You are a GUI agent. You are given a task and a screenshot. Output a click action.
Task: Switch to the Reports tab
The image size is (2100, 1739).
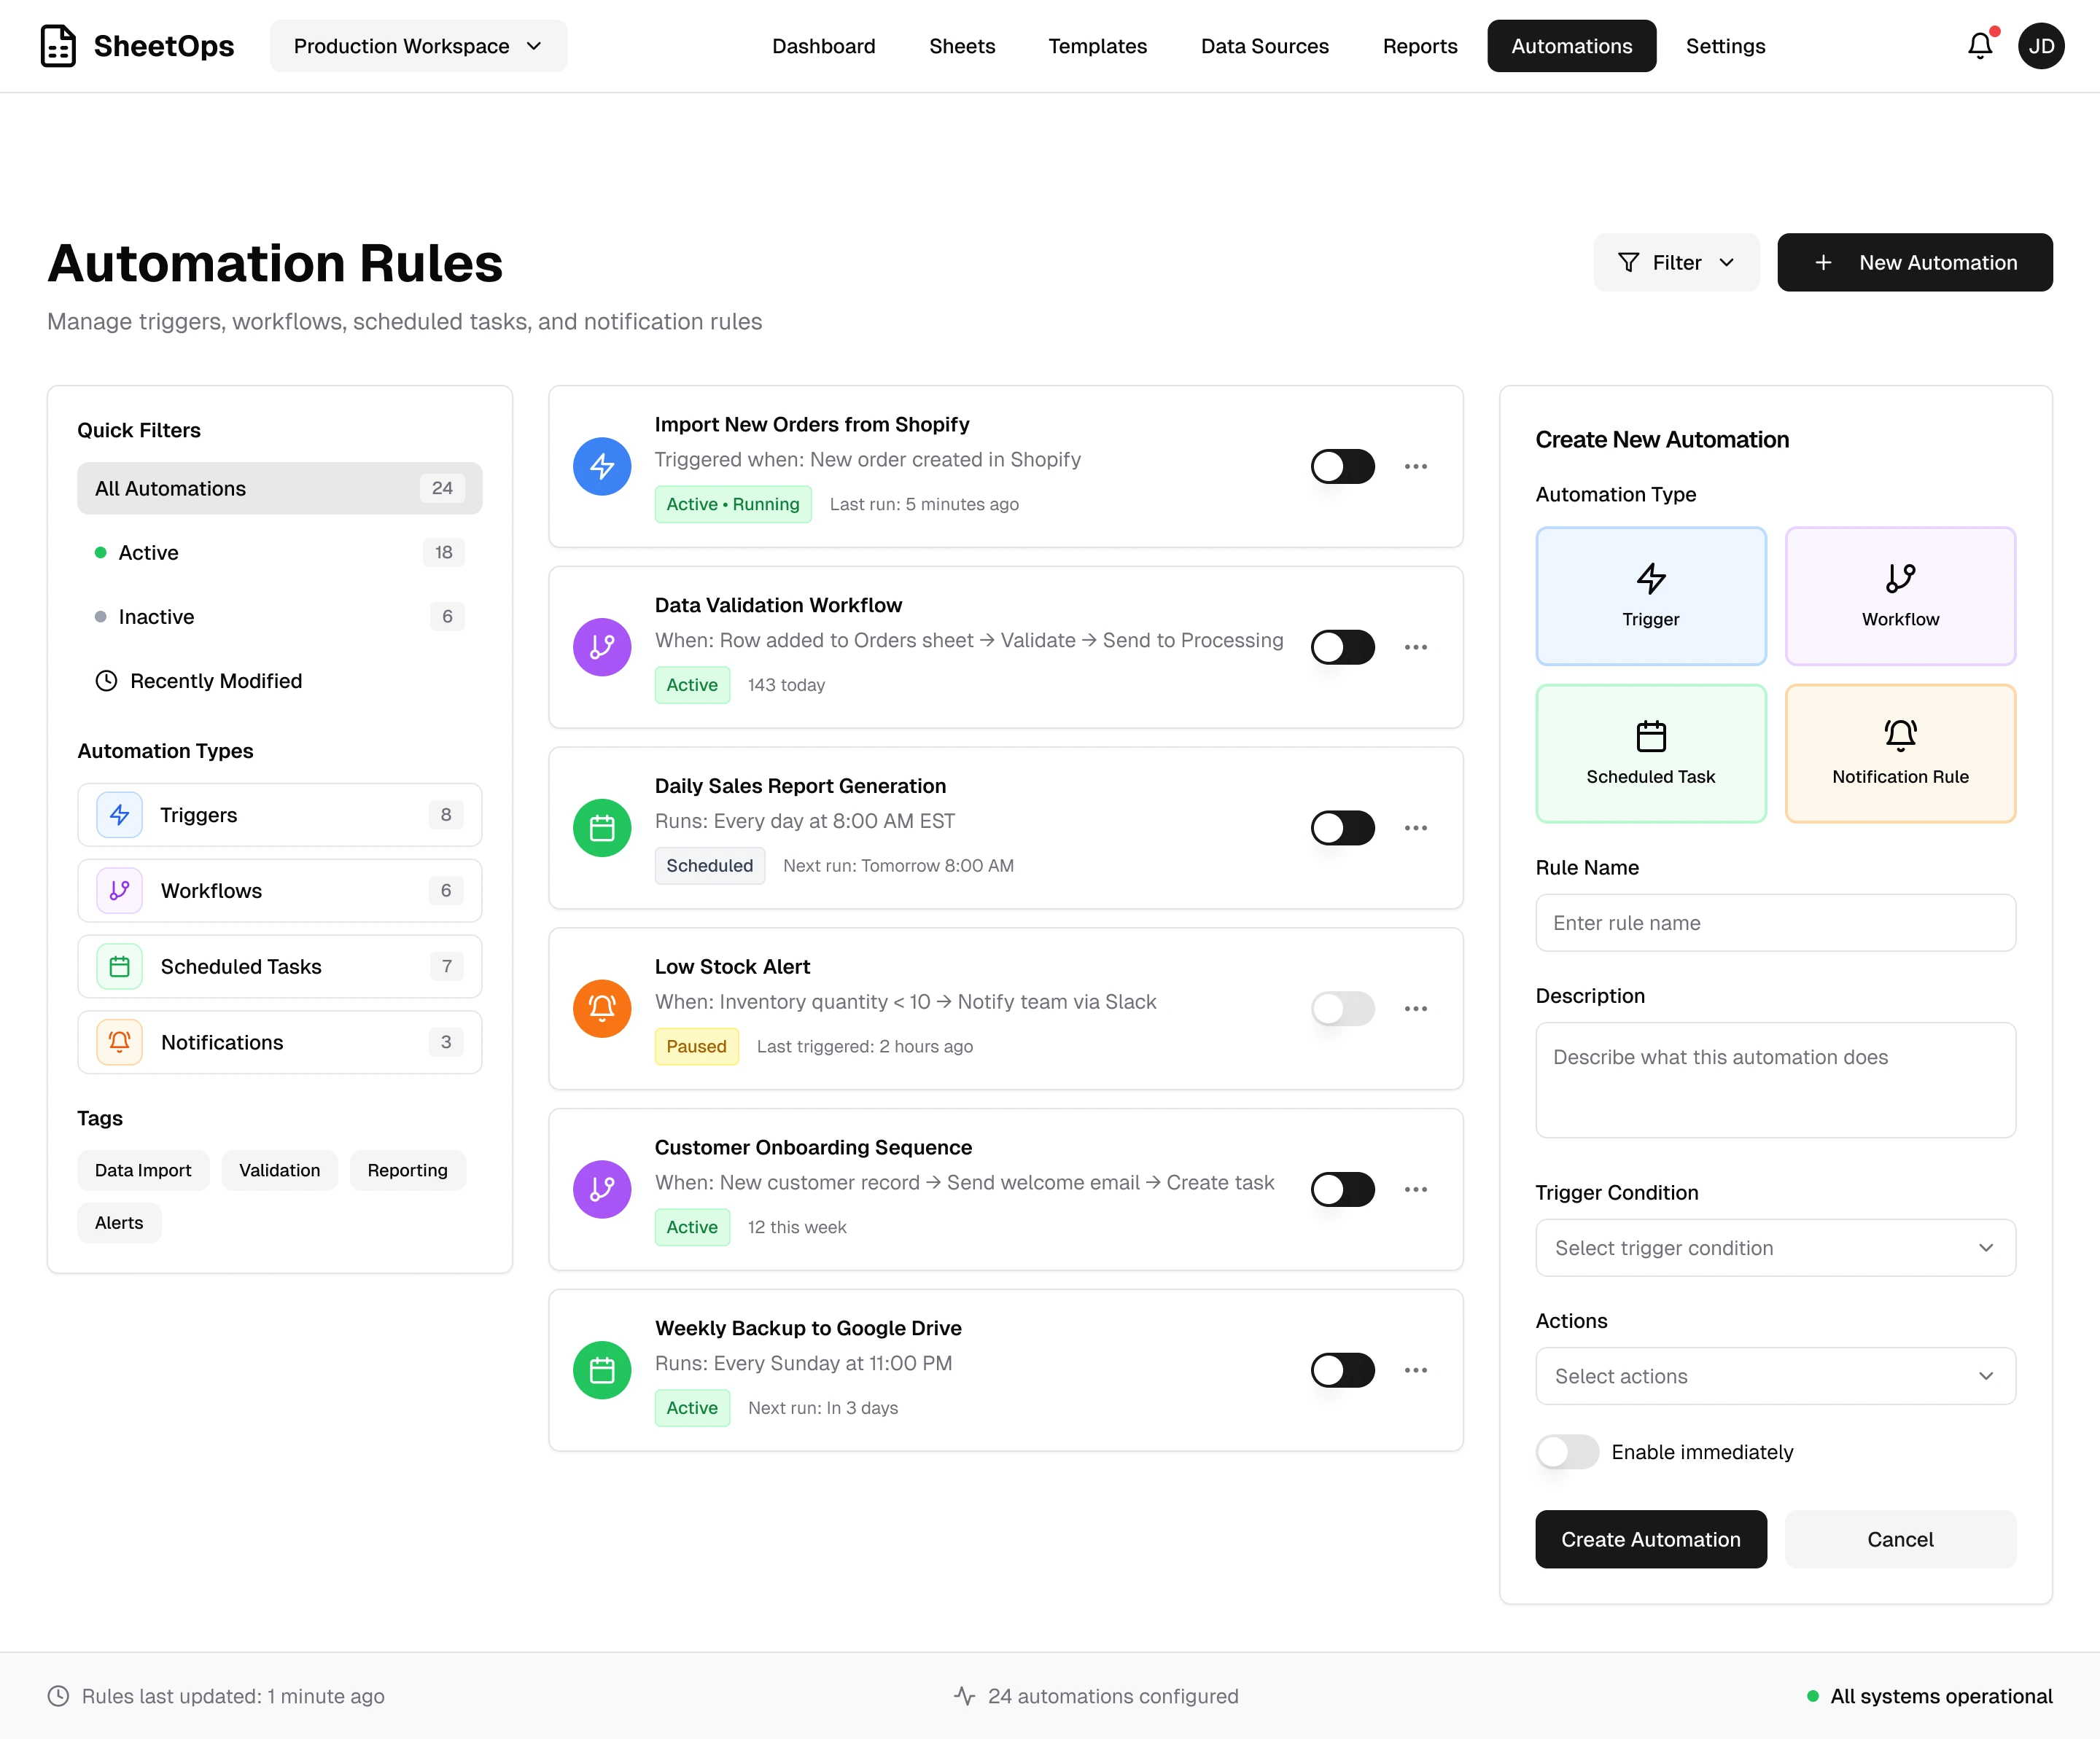tap(1419, 46)
